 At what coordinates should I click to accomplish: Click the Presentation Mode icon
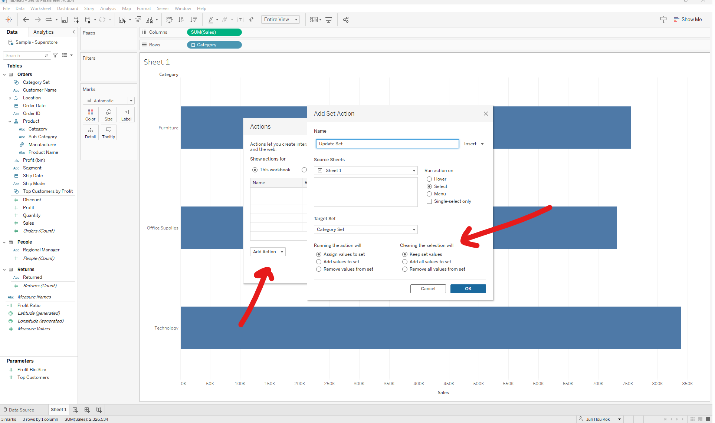329,20
